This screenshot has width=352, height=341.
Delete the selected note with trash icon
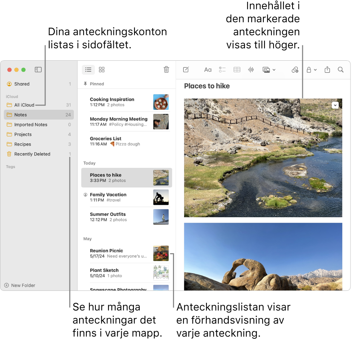166,69
